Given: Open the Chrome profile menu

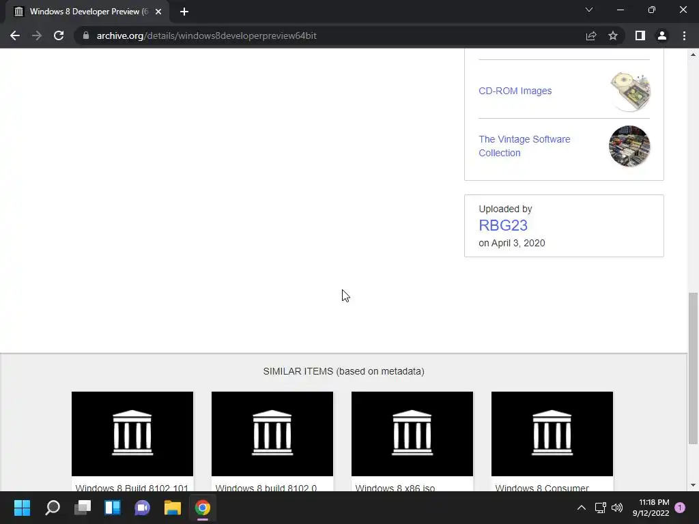Looking at the screenshot, I should 662,35.
